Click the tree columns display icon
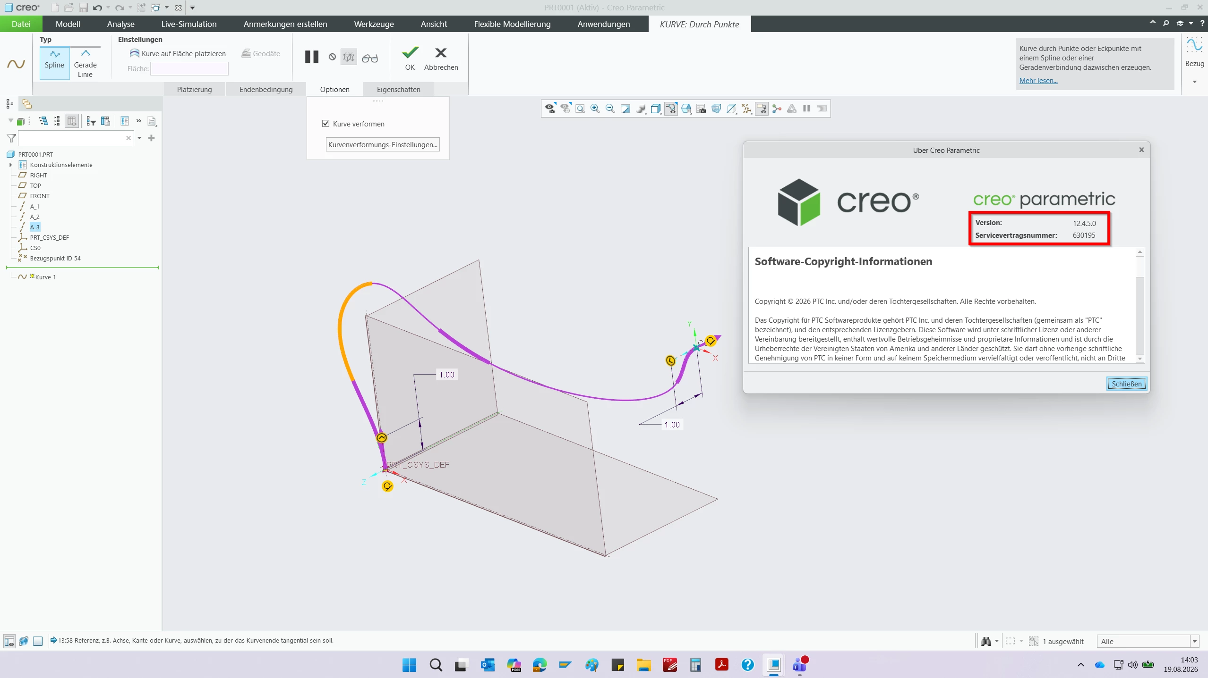1208x678 pixels. [72, 121]
